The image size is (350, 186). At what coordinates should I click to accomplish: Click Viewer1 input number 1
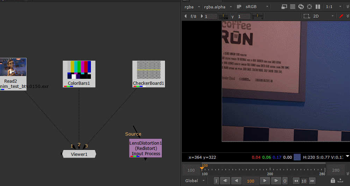[72, 146]
